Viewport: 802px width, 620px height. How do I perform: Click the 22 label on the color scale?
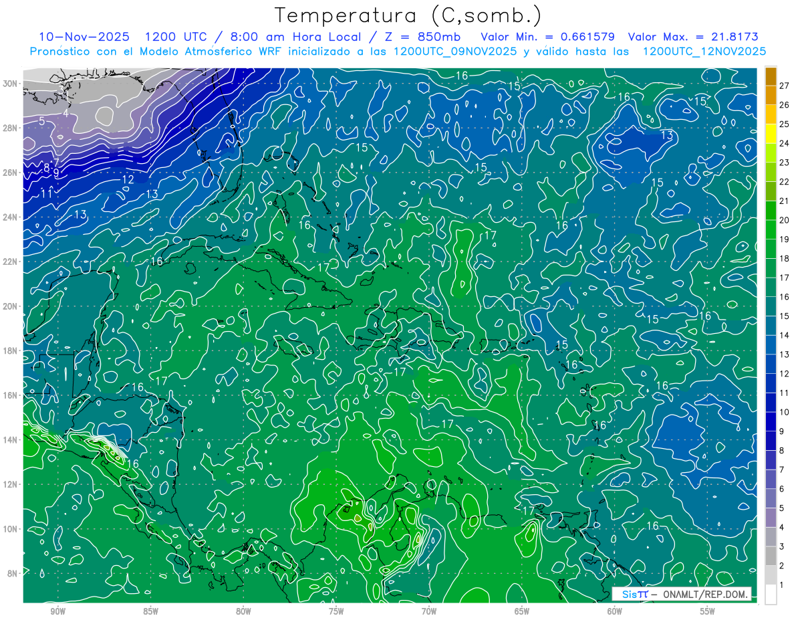(785, 181)
